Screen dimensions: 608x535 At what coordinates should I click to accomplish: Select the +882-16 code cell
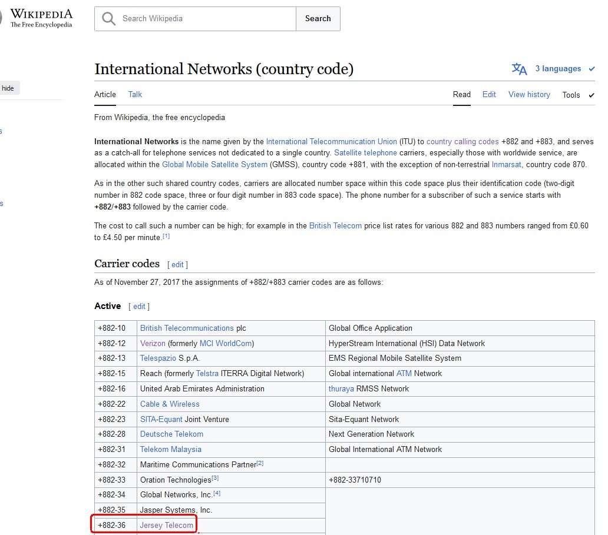coord(115,389)
